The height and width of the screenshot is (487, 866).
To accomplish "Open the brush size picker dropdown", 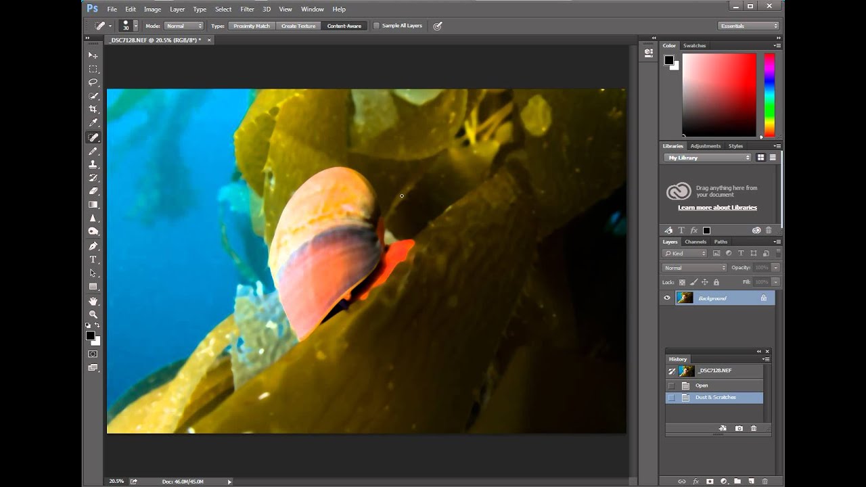I will coord(135,26).
